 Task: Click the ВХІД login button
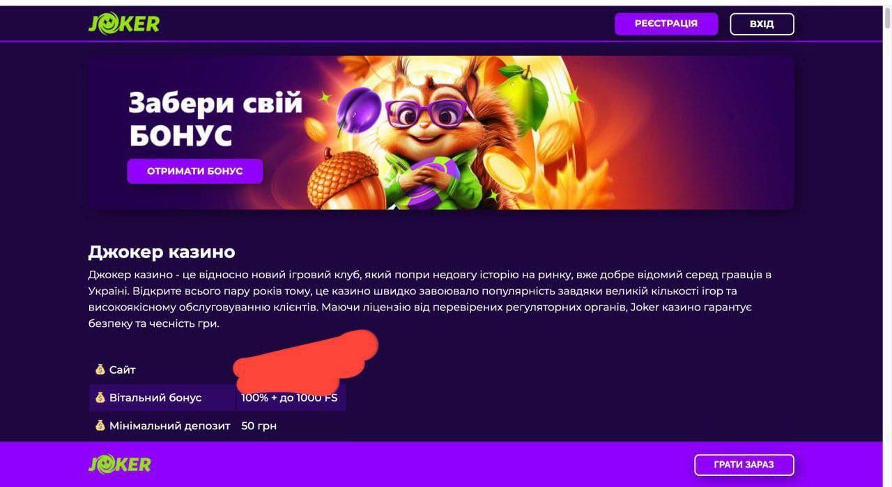762,24
